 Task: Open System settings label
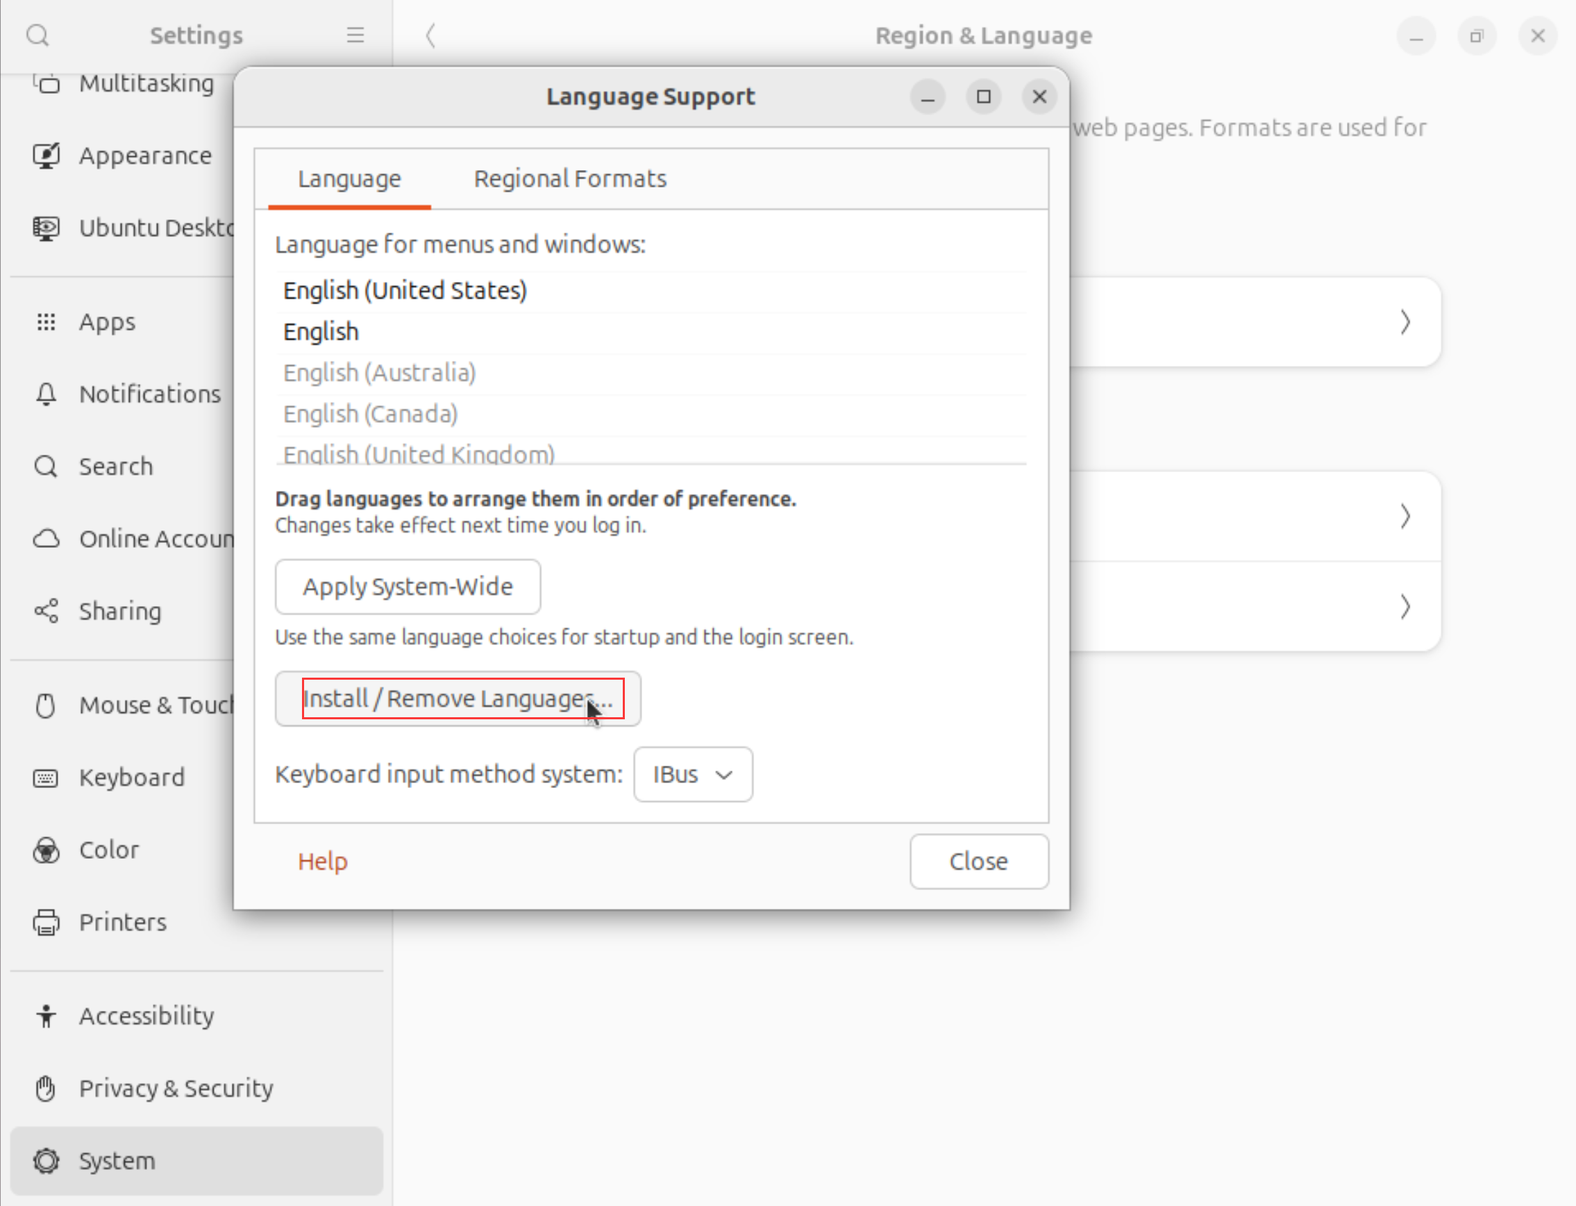(x=117, y=1162)
